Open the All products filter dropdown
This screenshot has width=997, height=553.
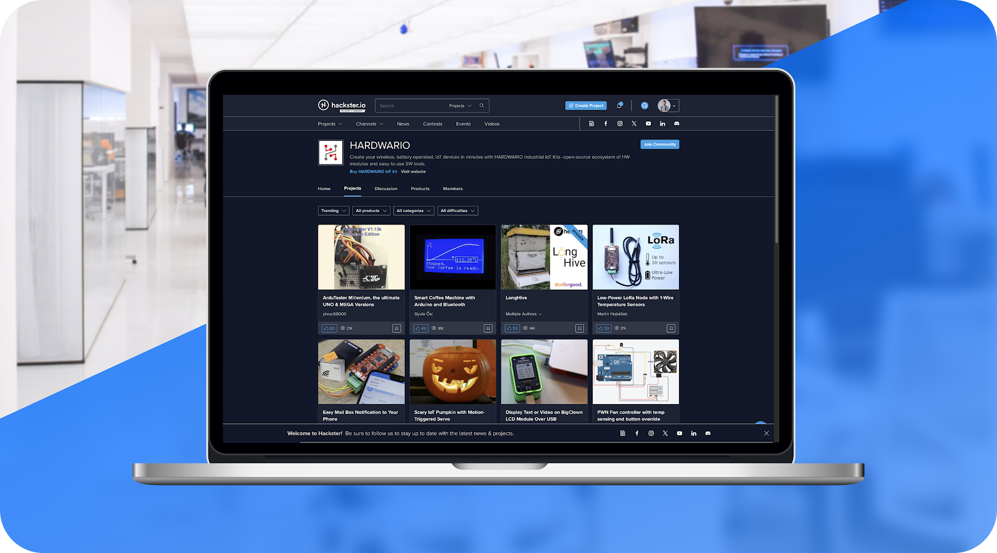[371, 211]
